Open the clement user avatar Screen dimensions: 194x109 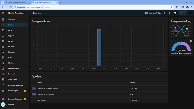tap(3, 105)
